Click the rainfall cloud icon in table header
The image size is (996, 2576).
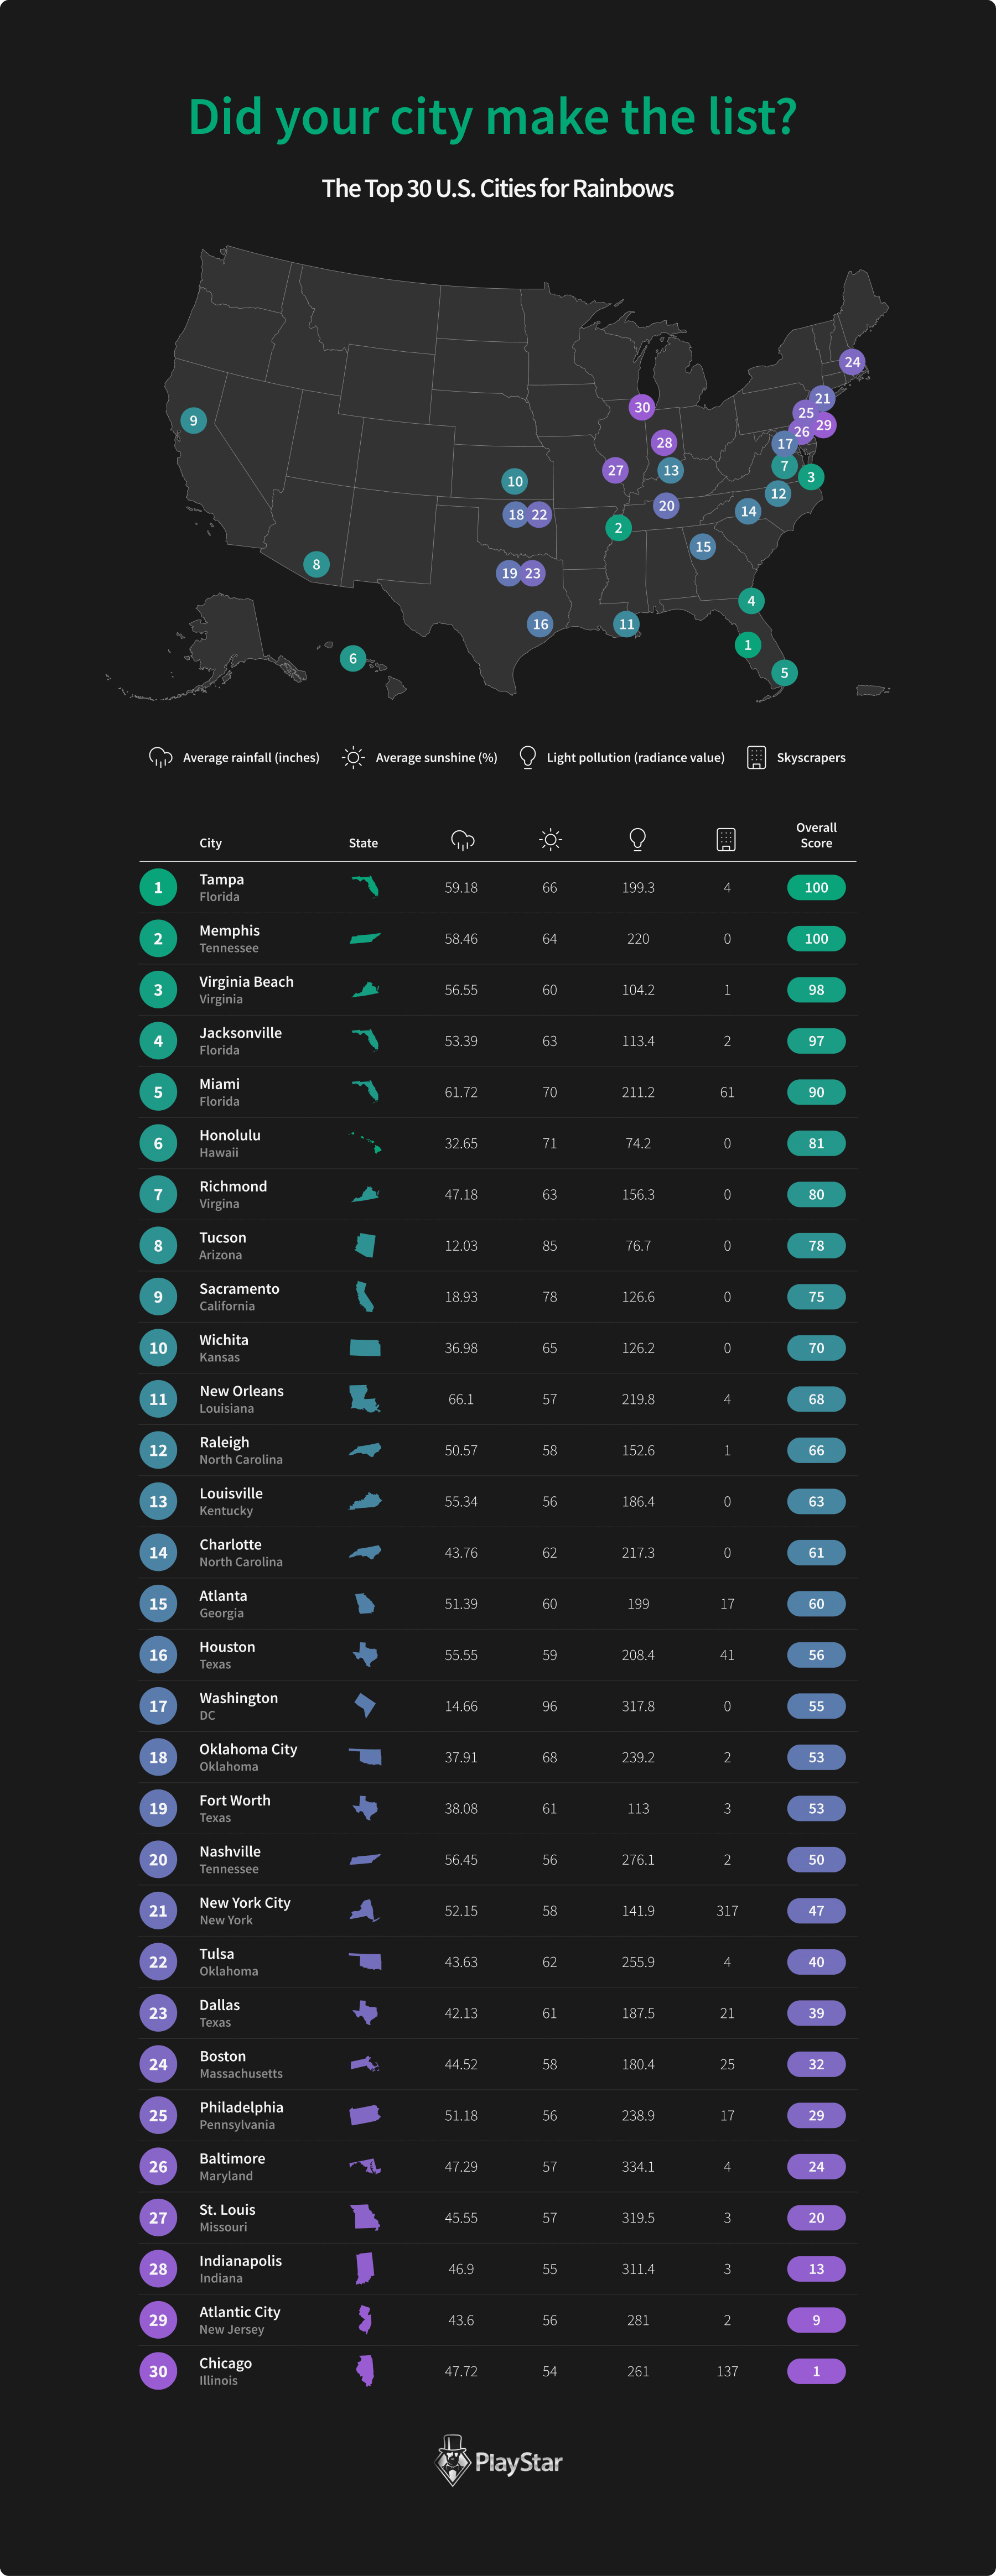click(462, 840)
